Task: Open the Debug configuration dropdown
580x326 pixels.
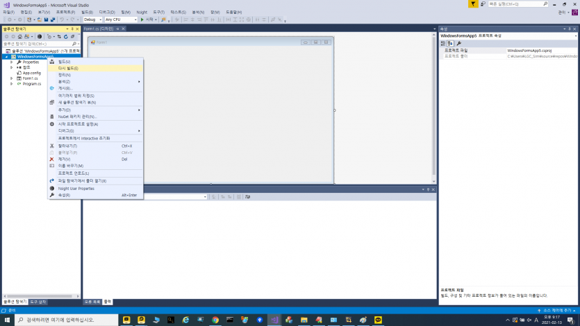Action: 92,19
